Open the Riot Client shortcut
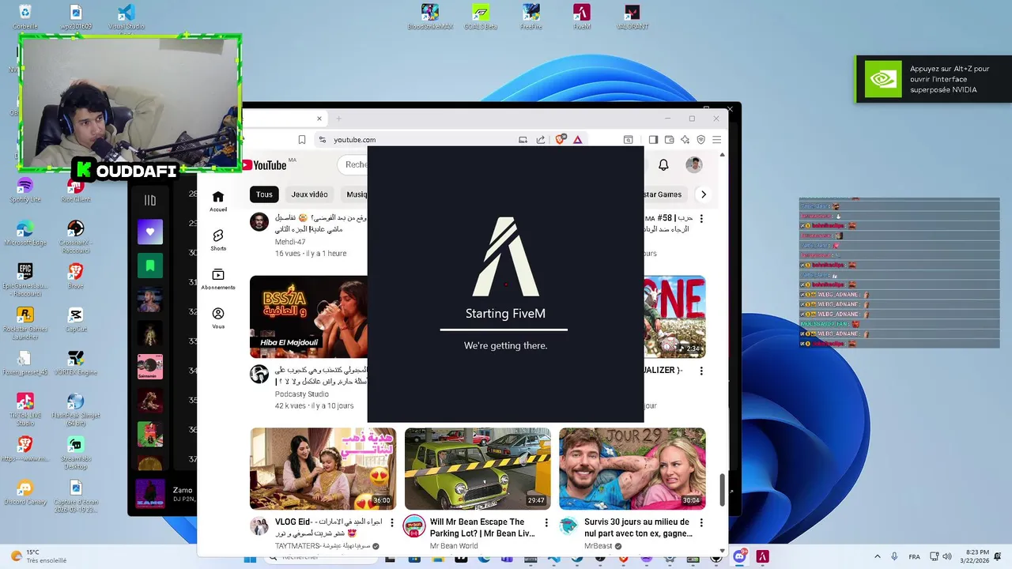This screenshot has height=569, width=1012. point(76,190)
